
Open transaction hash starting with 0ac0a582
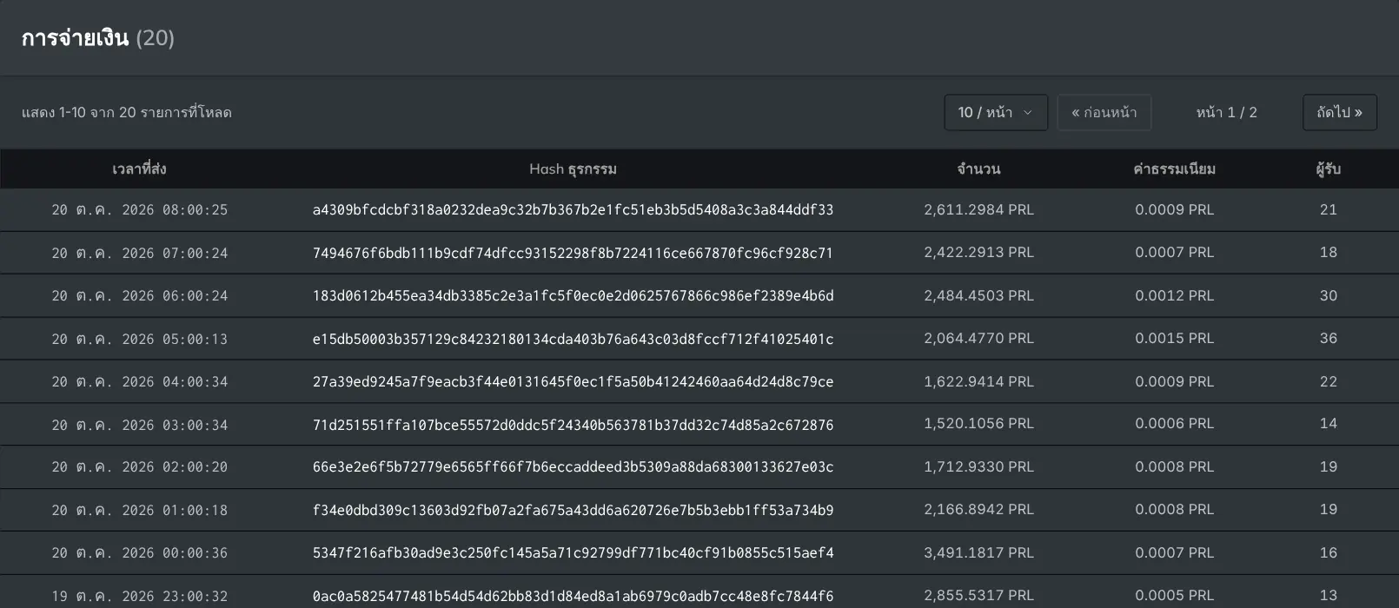pyautogui.click(x=574, y=596)
